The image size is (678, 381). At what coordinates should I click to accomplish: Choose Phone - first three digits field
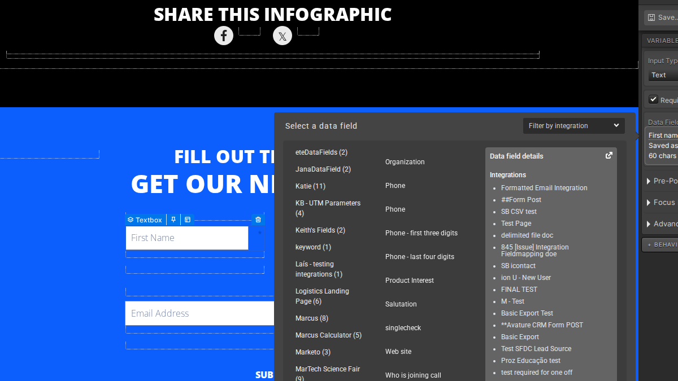click(x=421, y=233)
